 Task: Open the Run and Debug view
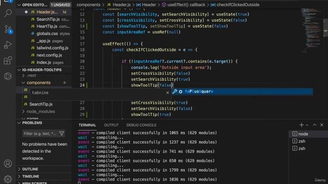tap(8, 44)
